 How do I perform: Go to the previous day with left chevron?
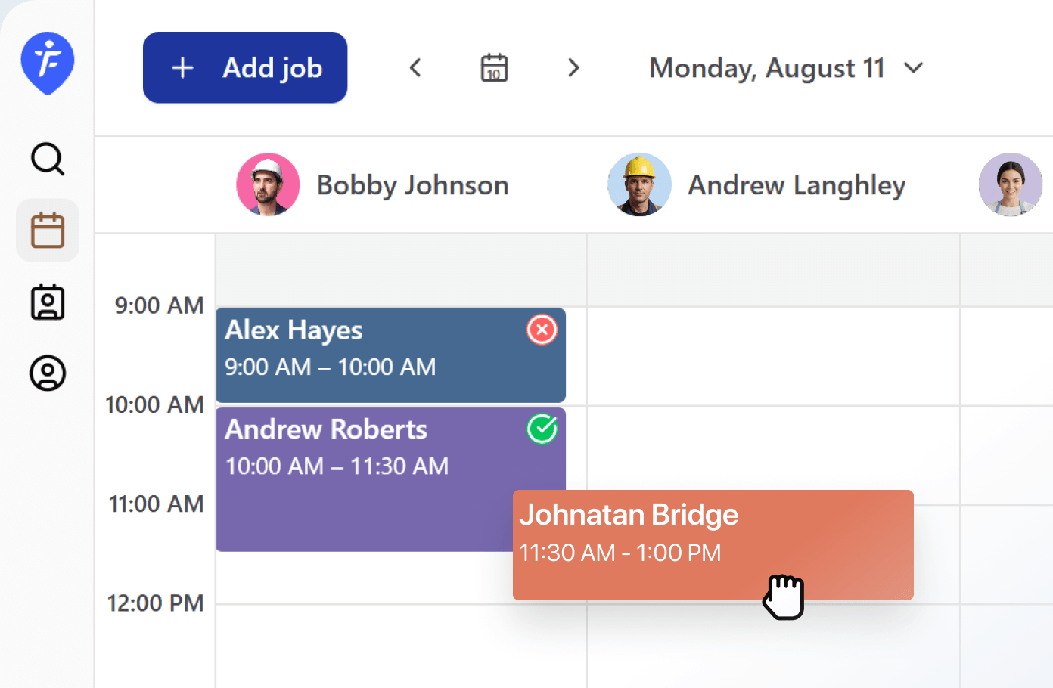point(415,67)
